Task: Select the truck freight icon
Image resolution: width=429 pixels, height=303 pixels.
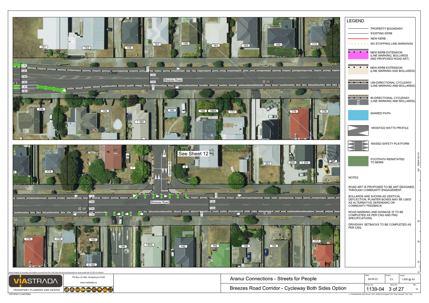Action: (83, 290)
